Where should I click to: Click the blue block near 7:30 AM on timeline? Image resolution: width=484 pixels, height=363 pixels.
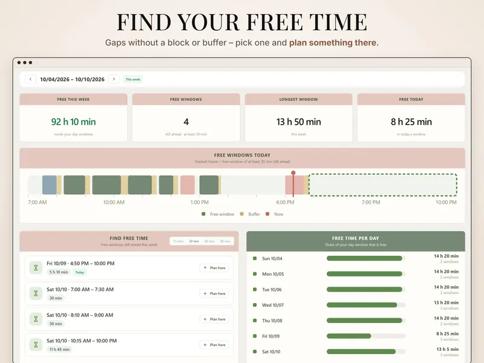coord(50,185)
